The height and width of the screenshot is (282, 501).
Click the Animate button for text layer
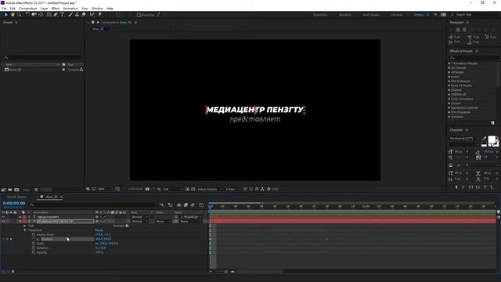(121, 226)
